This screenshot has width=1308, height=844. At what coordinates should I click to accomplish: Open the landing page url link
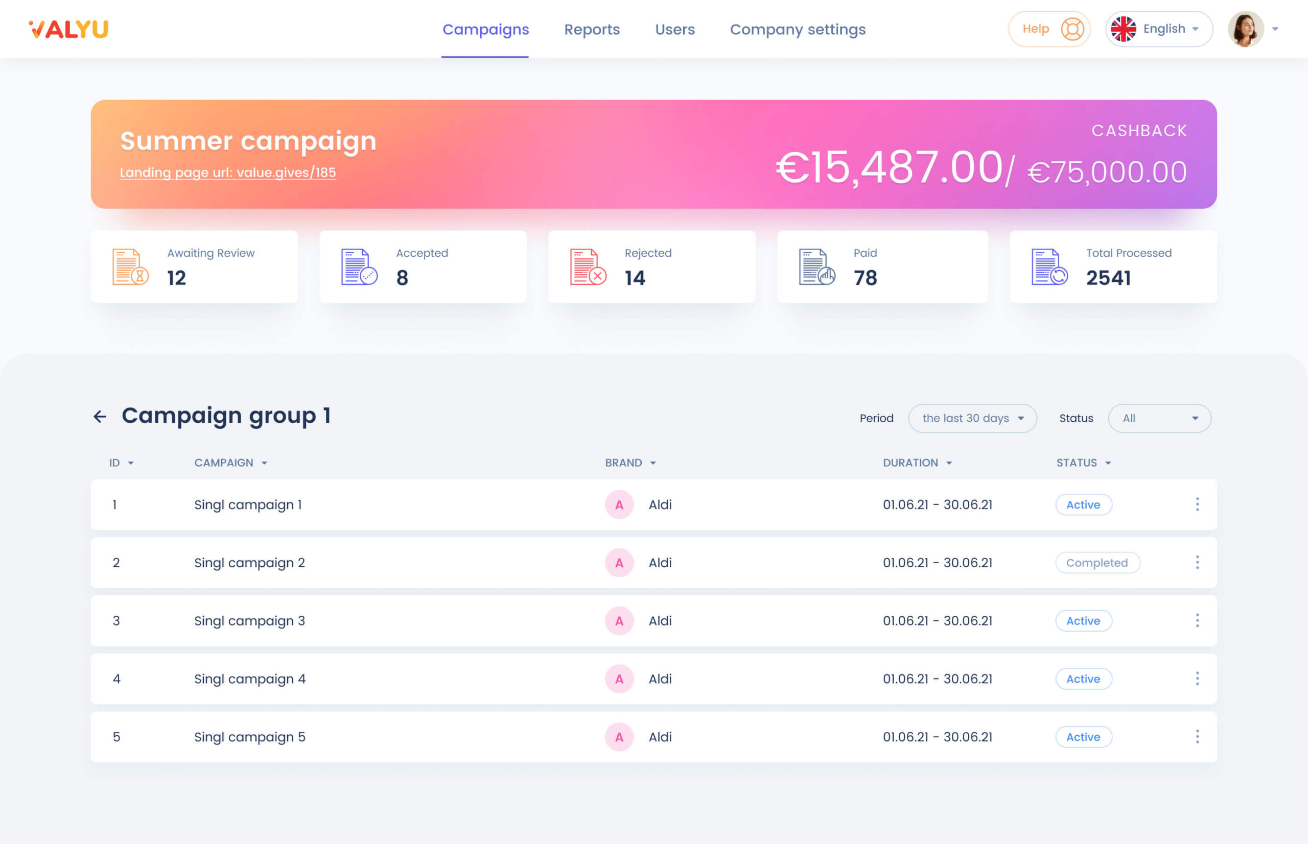point(227,173)
